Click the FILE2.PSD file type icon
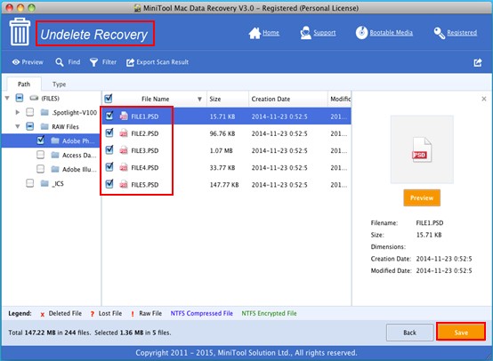The height and width of the screenshot is (361, 493). pyautogui.click(x=124, y=133)
